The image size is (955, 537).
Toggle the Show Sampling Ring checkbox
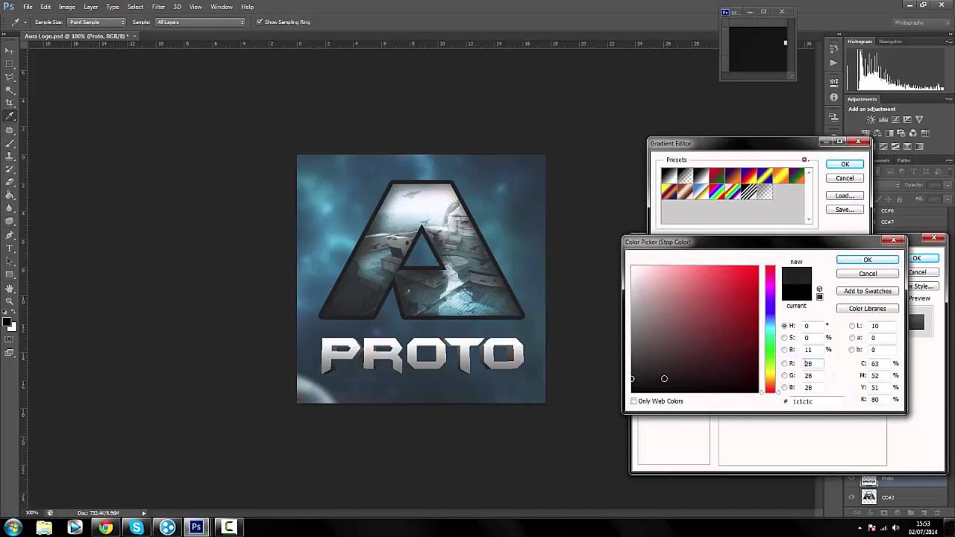[260, 22]
